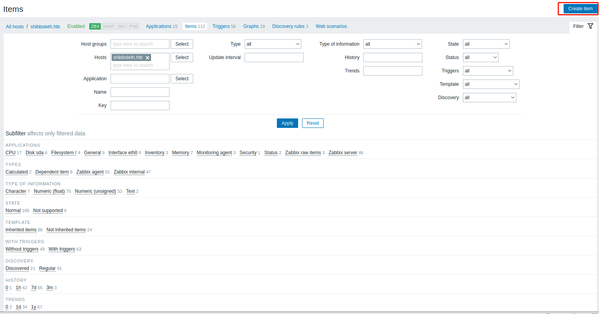This screenshot has height=314, width=599.
Task: Filter by Numeric (unsigned) information
Action: click(x=95, y=191)
